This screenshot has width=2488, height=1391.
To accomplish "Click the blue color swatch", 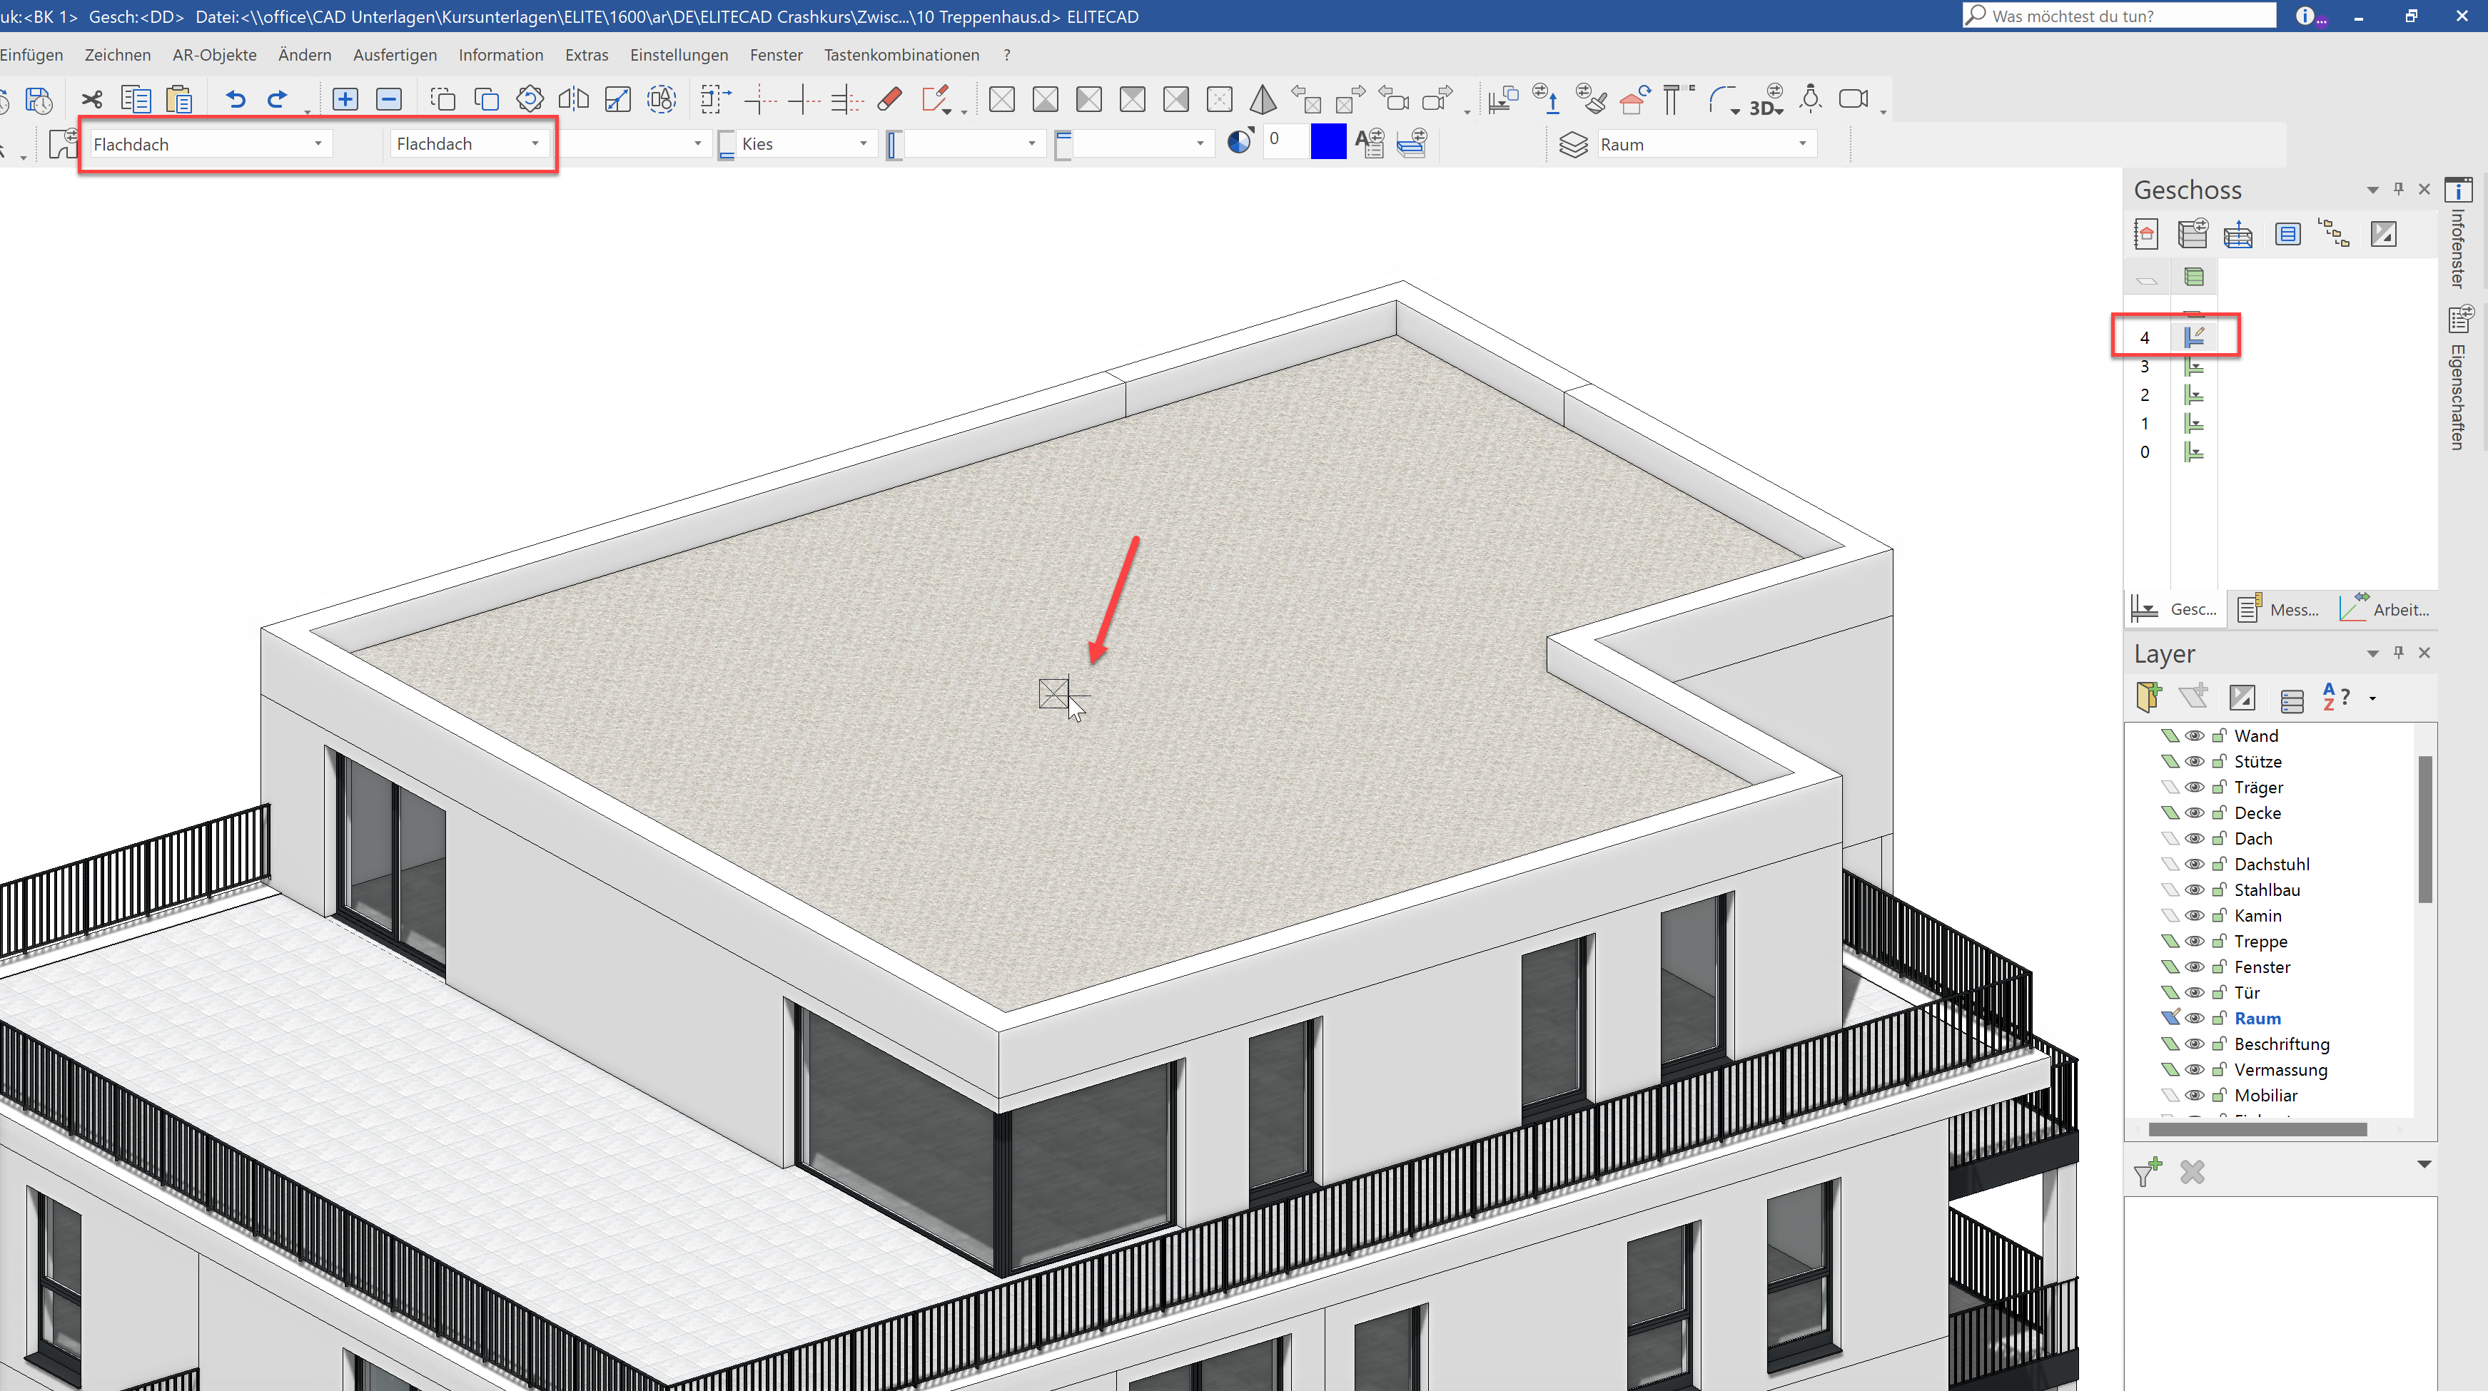I will click(x=1328, y=143).
